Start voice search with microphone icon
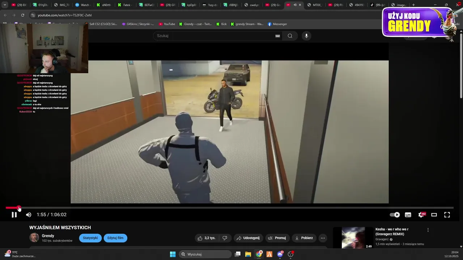 click(x=306, y=36)
